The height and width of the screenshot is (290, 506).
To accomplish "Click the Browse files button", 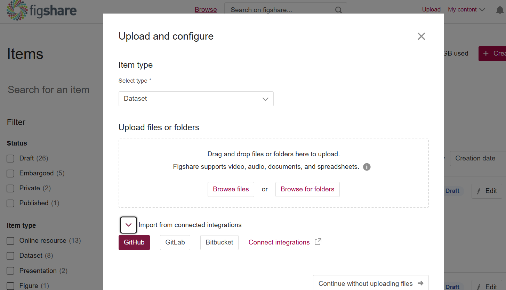I will [x=231, y=189].
